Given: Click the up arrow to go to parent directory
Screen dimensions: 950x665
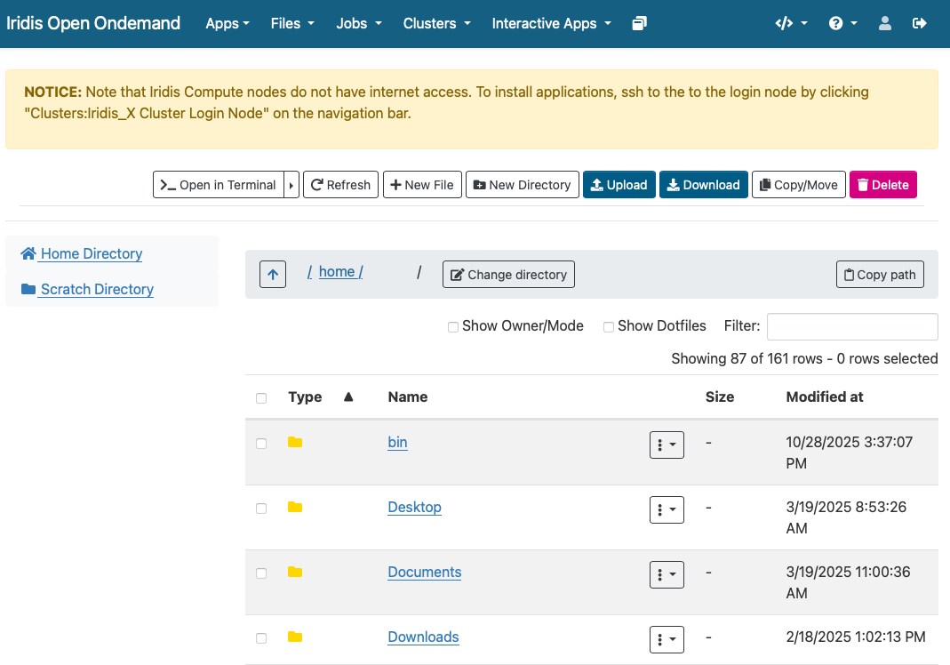Looking at the screenshot, I should 272,274.
